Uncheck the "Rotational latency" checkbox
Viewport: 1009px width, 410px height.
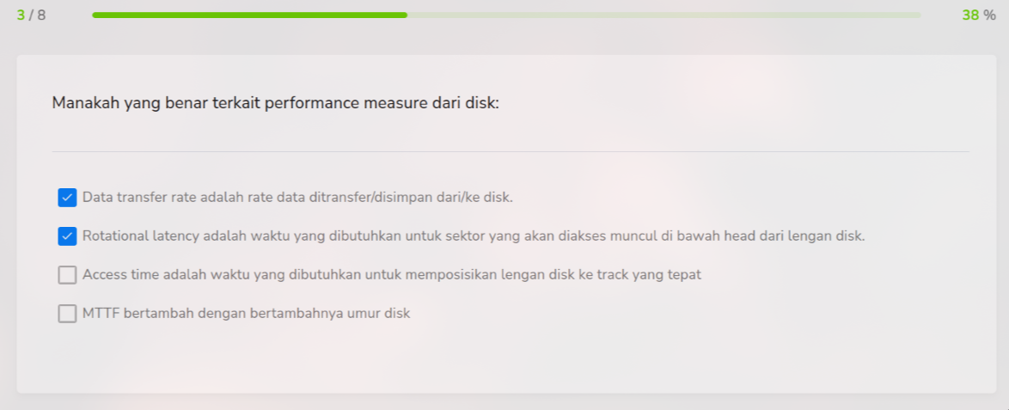pyautogui.click(x=67, y=236)
